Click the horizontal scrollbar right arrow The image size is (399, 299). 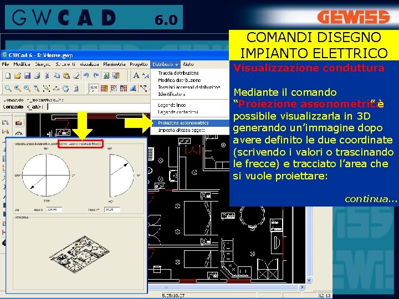pyautogui.click(x=302, y=287)
